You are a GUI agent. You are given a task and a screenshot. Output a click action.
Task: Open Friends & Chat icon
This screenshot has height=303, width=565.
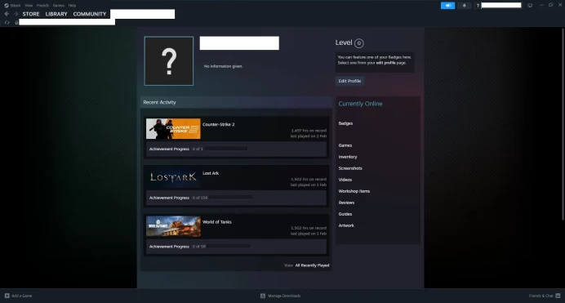(558, 296)
